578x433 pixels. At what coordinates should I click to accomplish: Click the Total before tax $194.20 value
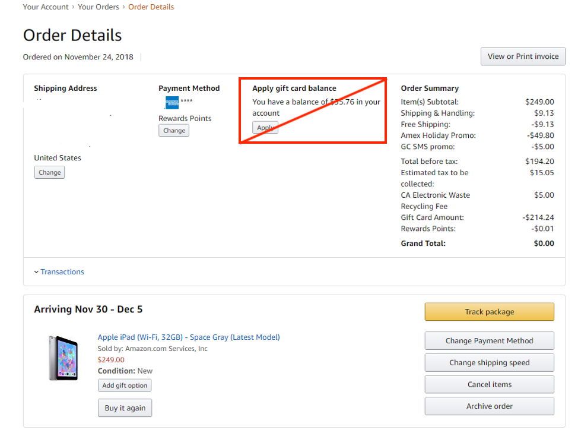coord(539,162)
